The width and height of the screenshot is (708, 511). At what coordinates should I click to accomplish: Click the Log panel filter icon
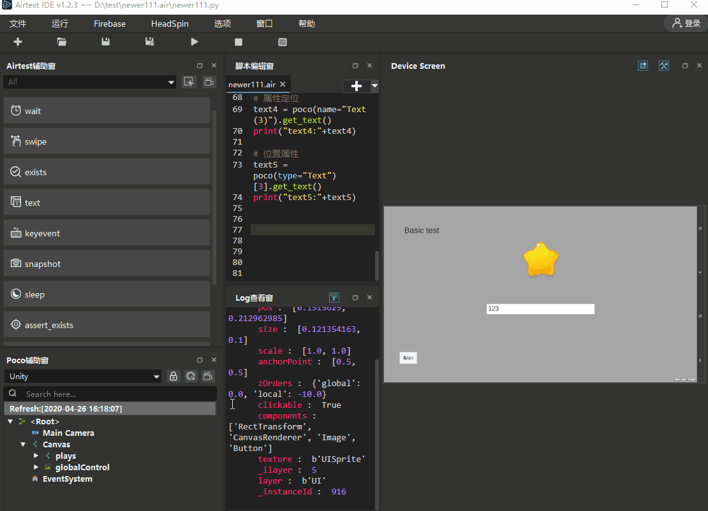click(x=334, y=298)
